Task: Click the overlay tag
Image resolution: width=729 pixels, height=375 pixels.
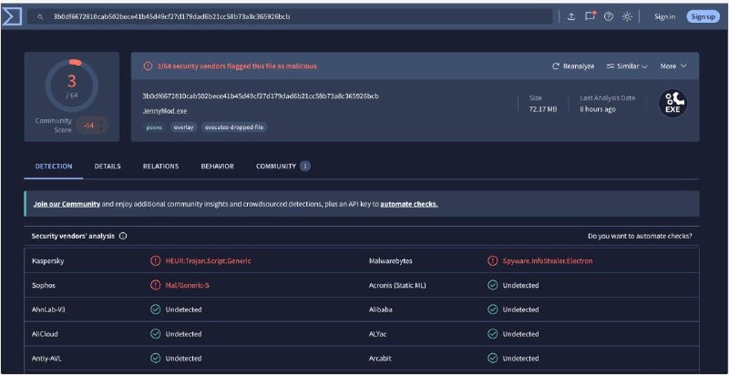Action: click(x=184, y=127)
